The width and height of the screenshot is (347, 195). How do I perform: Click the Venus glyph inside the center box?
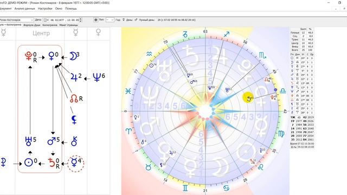52,56
